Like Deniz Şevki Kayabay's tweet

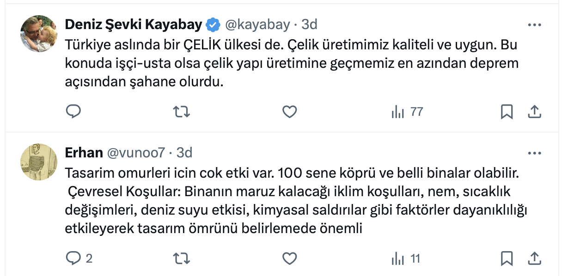tap(289, 111)
